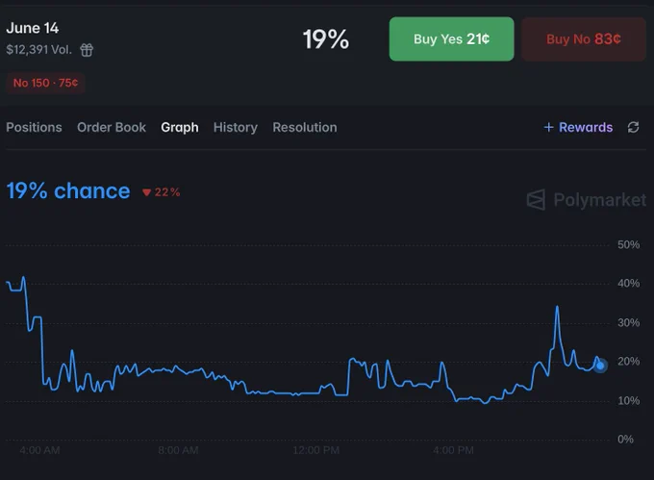The height and width of the screenshot is (480, 654).
Task: Open the Resolution tab
Action: click(305, 127)
